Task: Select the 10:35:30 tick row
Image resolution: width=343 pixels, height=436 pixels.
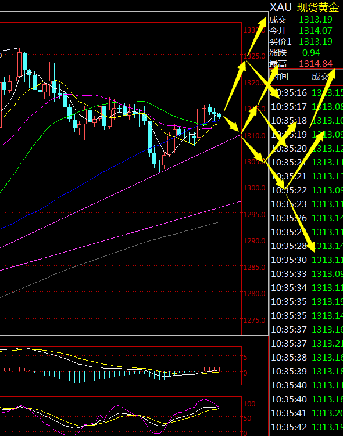Action: point(307,260)
